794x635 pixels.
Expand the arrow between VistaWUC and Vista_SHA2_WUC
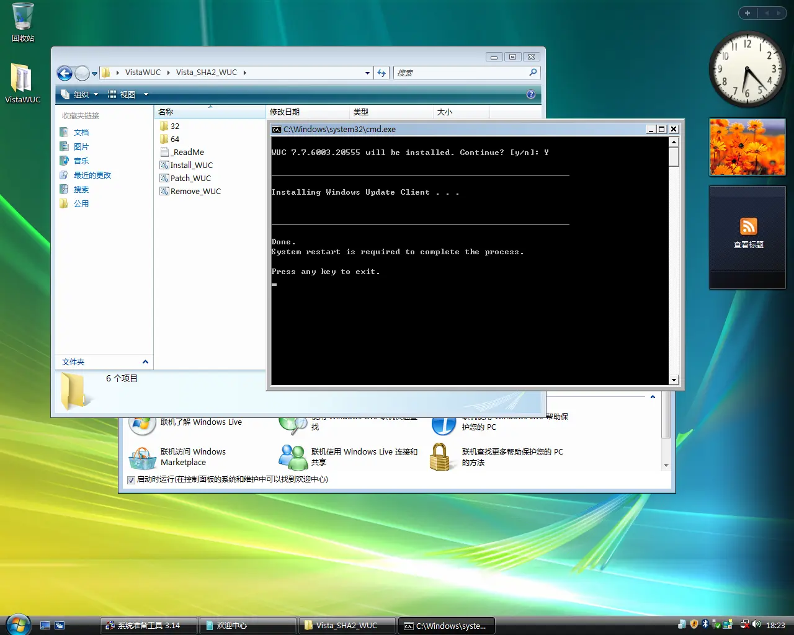(x=168, y=73)
